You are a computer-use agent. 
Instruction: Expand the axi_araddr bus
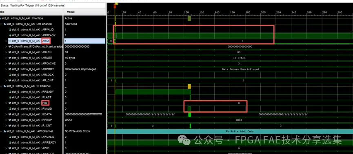click(6, 47)
